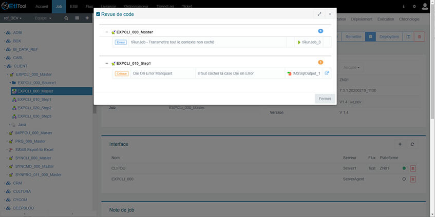Expand the CRM project node

(x=5, y=183)
